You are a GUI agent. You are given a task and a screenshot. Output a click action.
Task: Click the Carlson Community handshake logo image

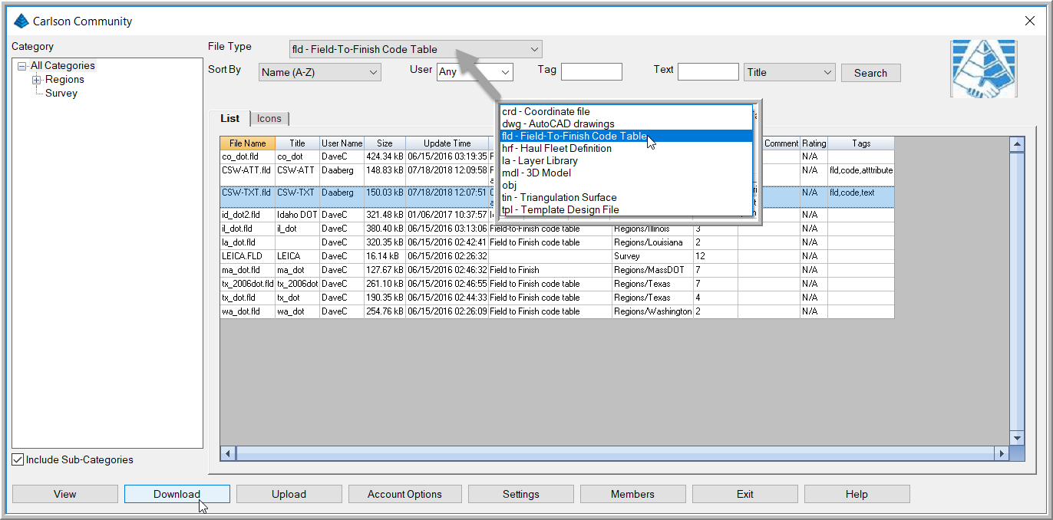pyautogui.click(x=983, y=68)
